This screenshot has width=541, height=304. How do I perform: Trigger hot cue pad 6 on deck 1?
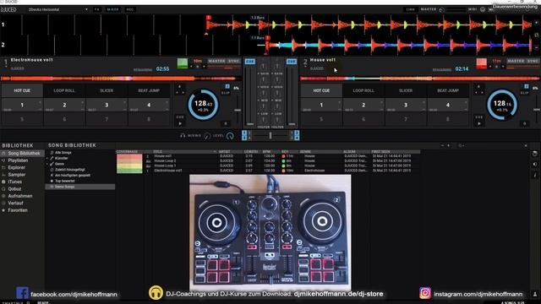(x=64, y=119)
